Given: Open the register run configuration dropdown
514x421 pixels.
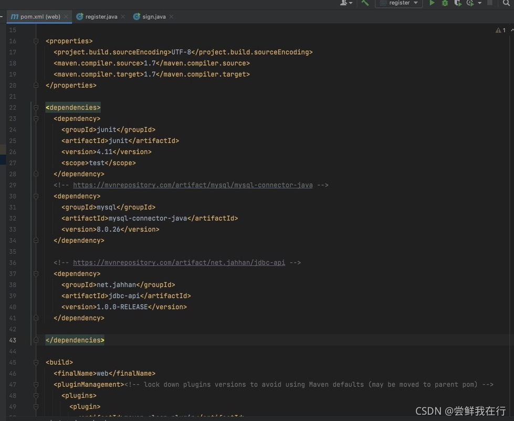Looking at the screenshot, I should [398, 3].
